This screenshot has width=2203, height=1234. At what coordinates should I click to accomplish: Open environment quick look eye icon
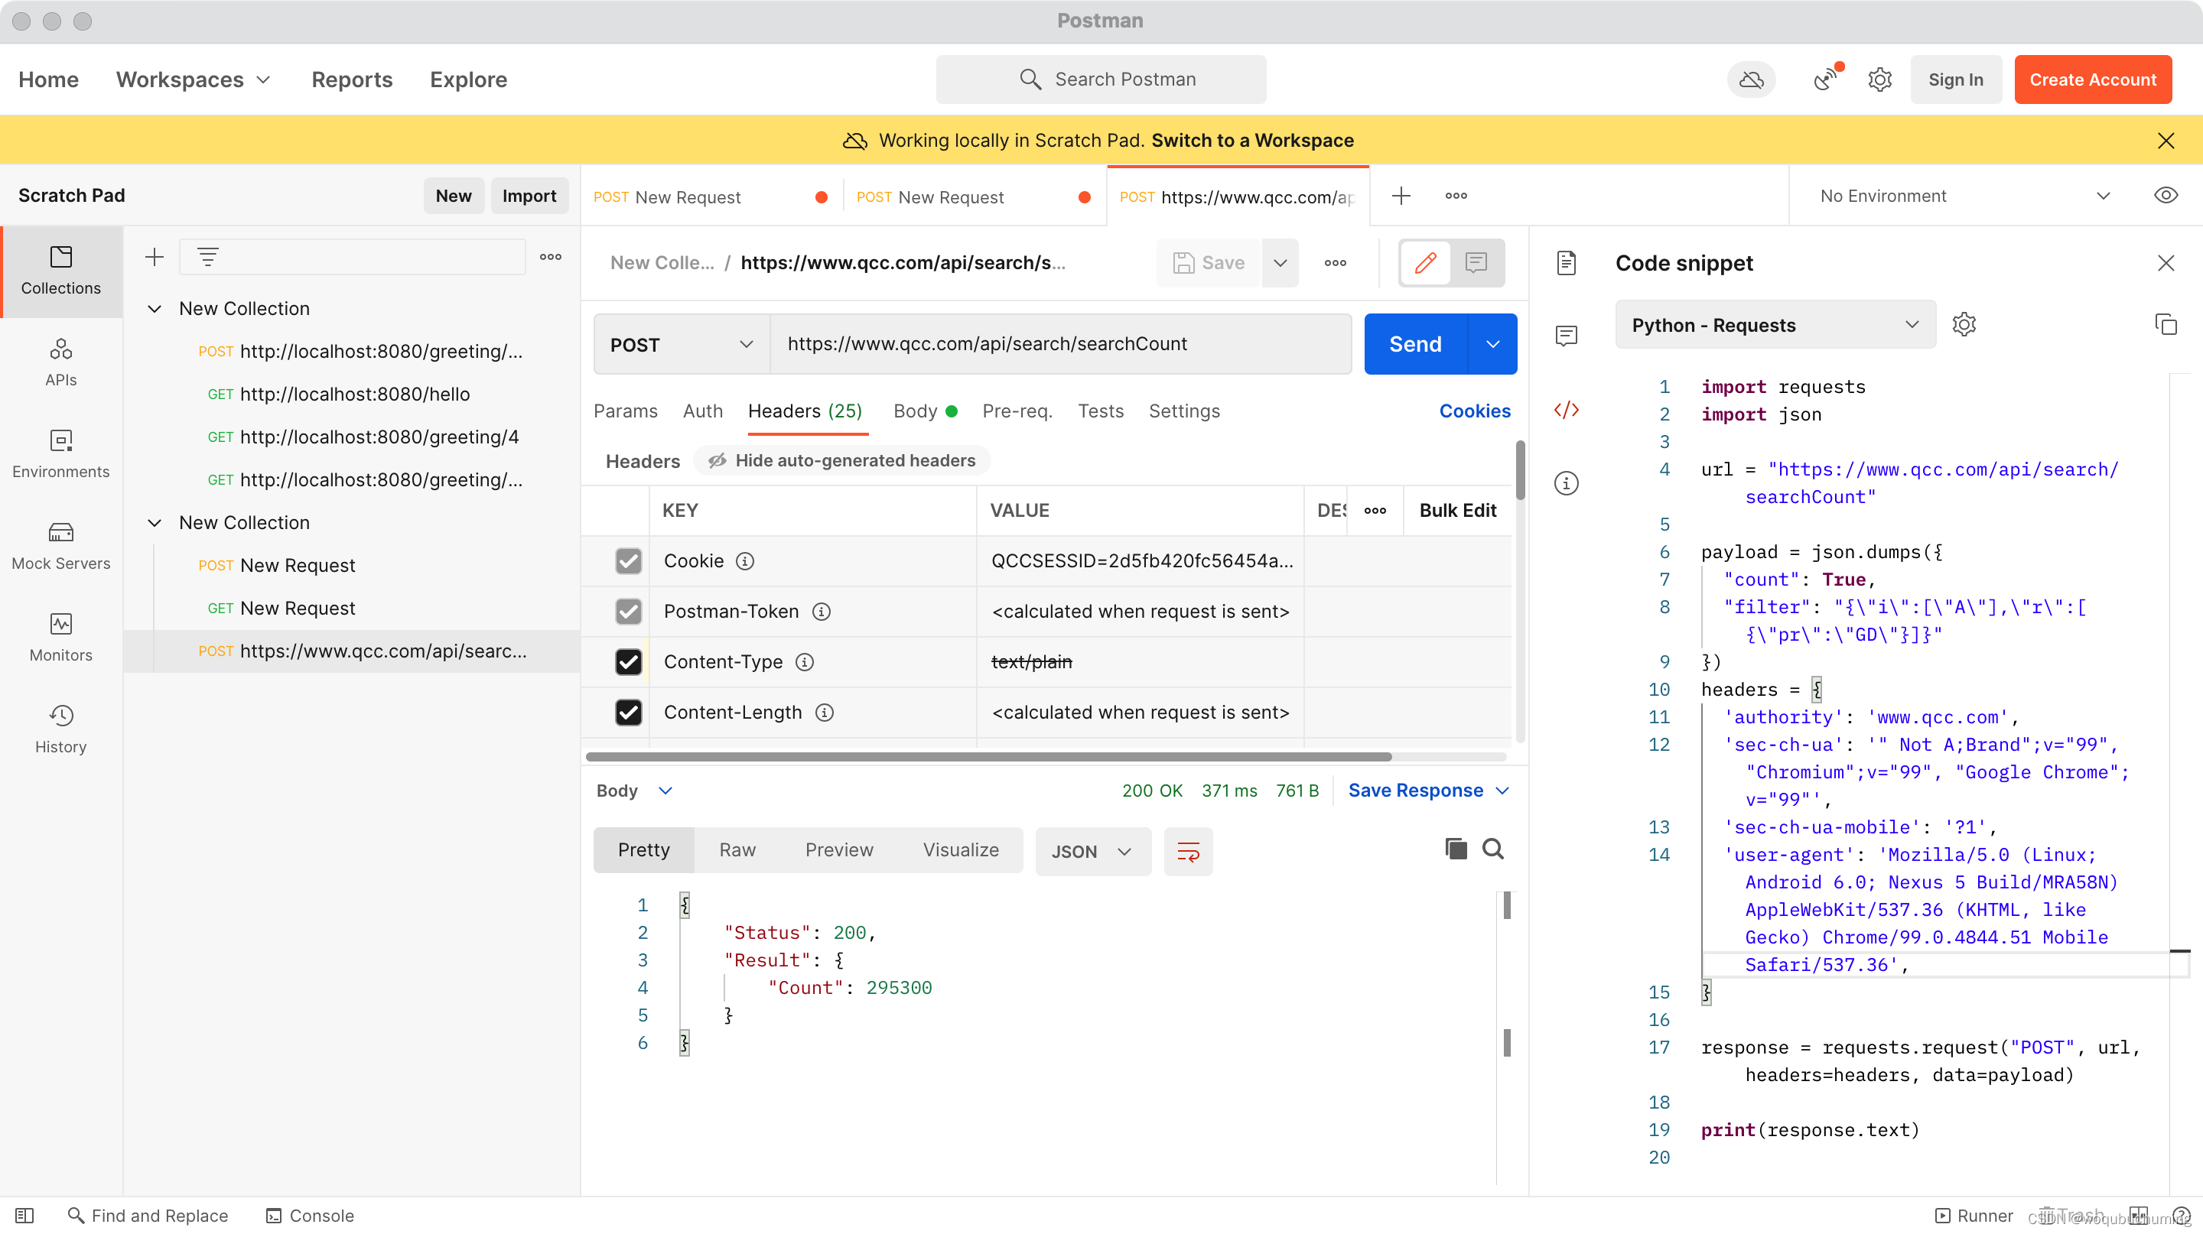coord(2166,196)
